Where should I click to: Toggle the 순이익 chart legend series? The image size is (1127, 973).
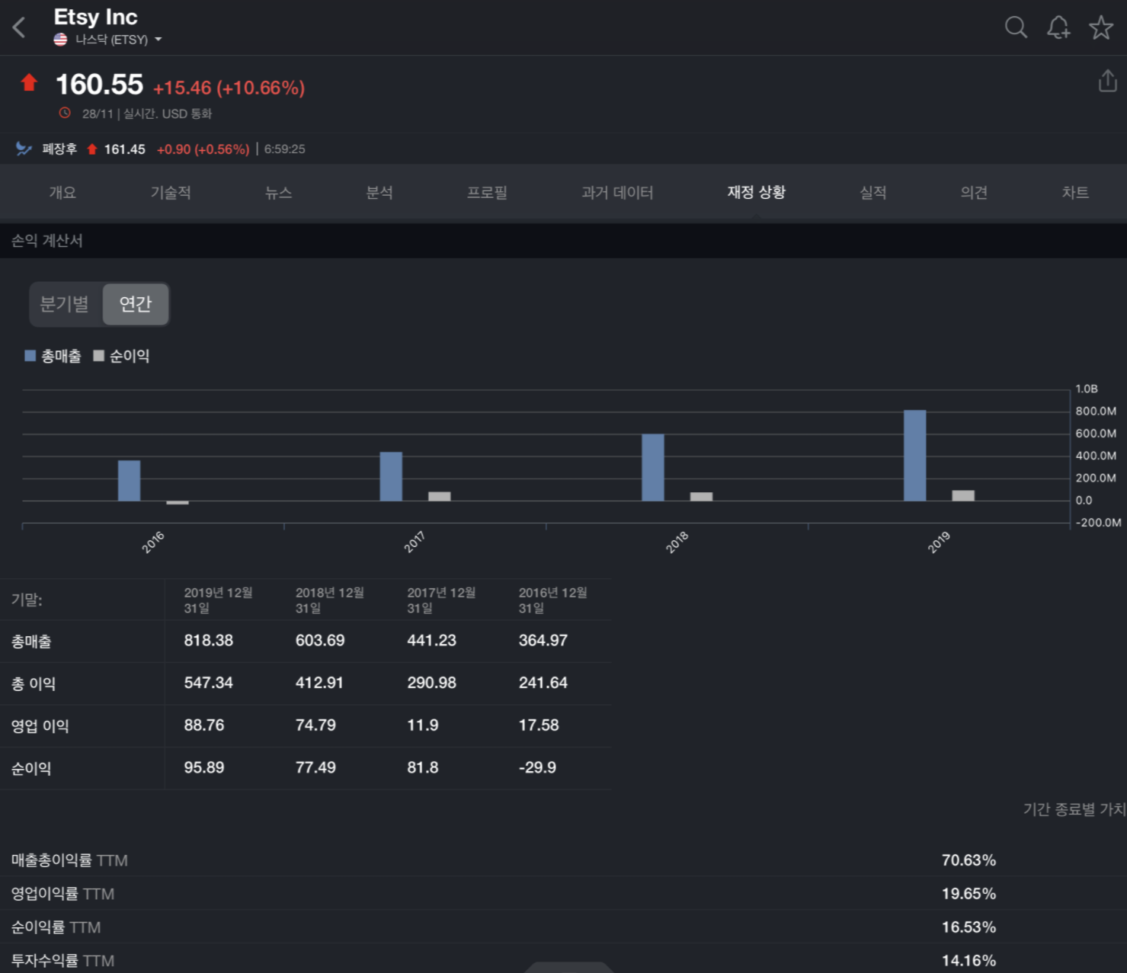(x=121, y=356)
